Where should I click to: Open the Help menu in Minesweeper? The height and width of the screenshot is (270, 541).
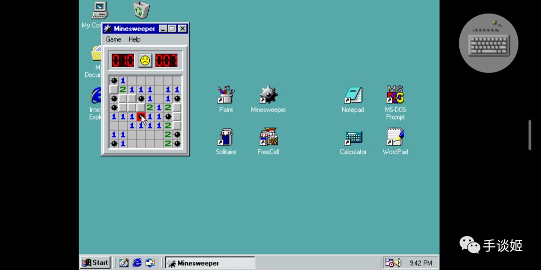point(134,39)
